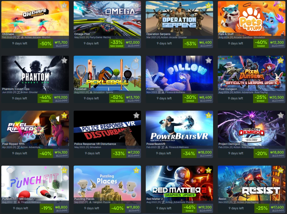
Task: Click the 4.1 star rating badge on OhShape
Action: [64, 6]
